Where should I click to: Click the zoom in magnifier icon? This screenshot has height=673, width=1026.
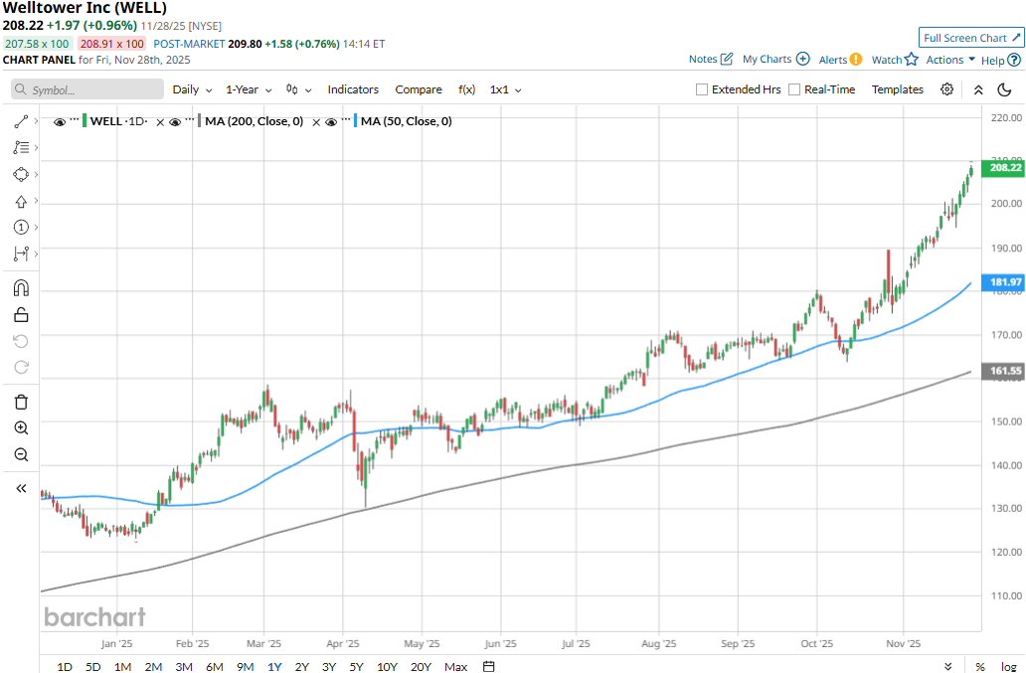tap(21, 427)
